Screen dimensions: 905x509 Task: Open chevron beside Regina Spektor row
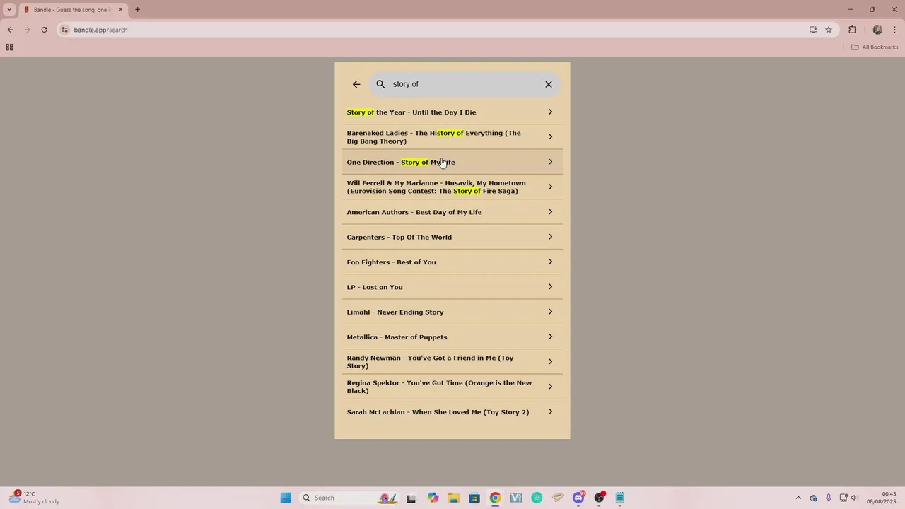click(x=550, y=387)
